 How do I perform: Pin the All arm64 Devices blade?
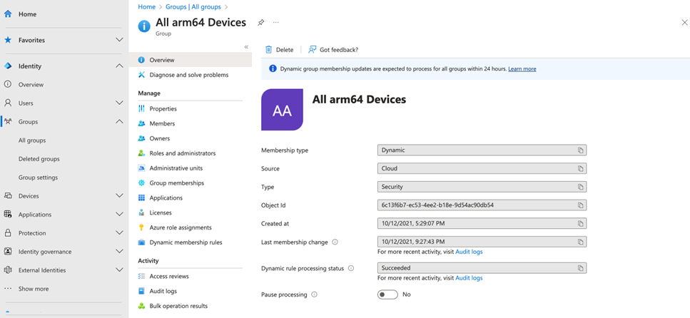pyautogui.click(x=261, y=22)
